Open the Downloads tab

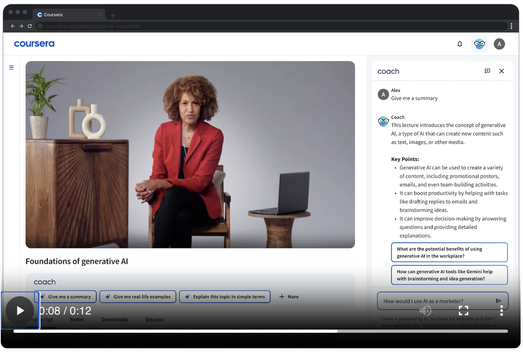[x=115, y=320]
